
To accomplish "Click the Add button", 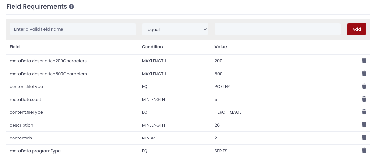I will 356,29.
